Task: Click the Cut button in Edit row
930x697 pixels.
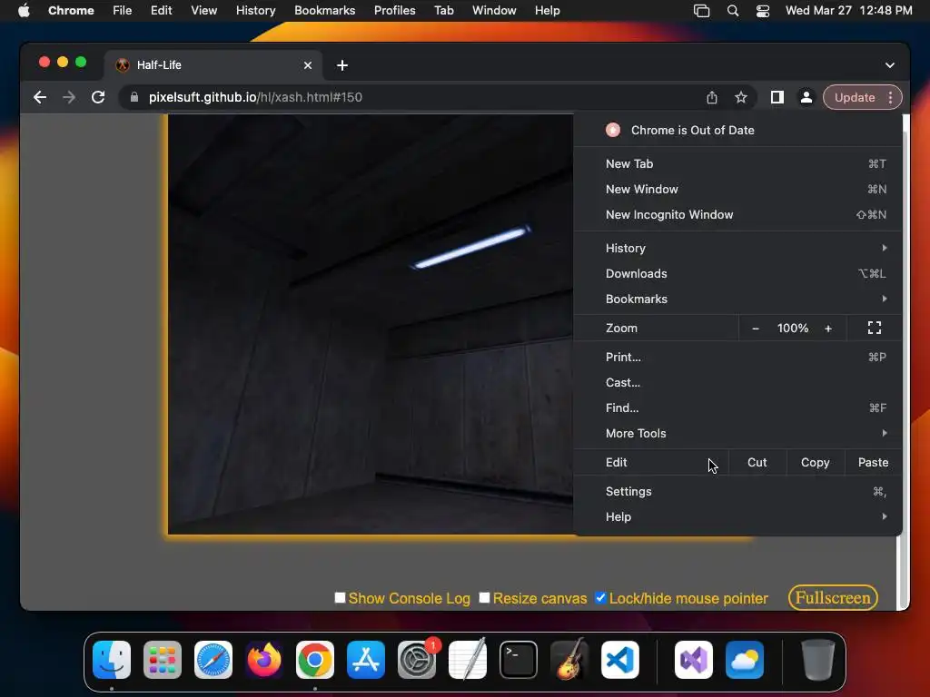Action: click(x=757, y=462)
